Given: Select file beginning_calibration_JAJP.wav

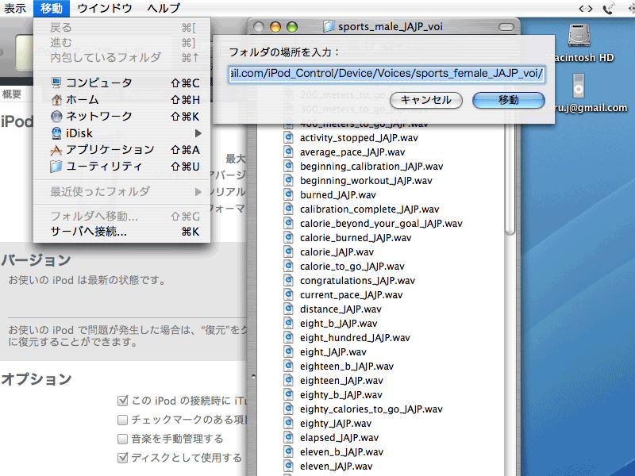Looking at the screenshot, I should tap(371, 167).
